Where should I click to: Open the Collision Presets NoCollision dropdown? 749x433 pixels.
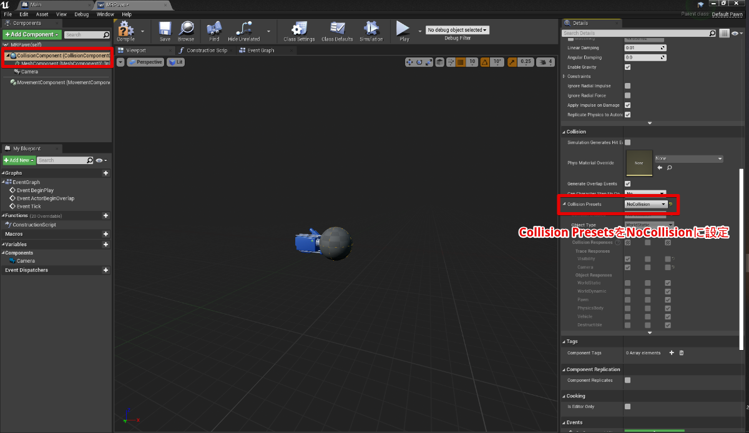[x=645, y=204]
